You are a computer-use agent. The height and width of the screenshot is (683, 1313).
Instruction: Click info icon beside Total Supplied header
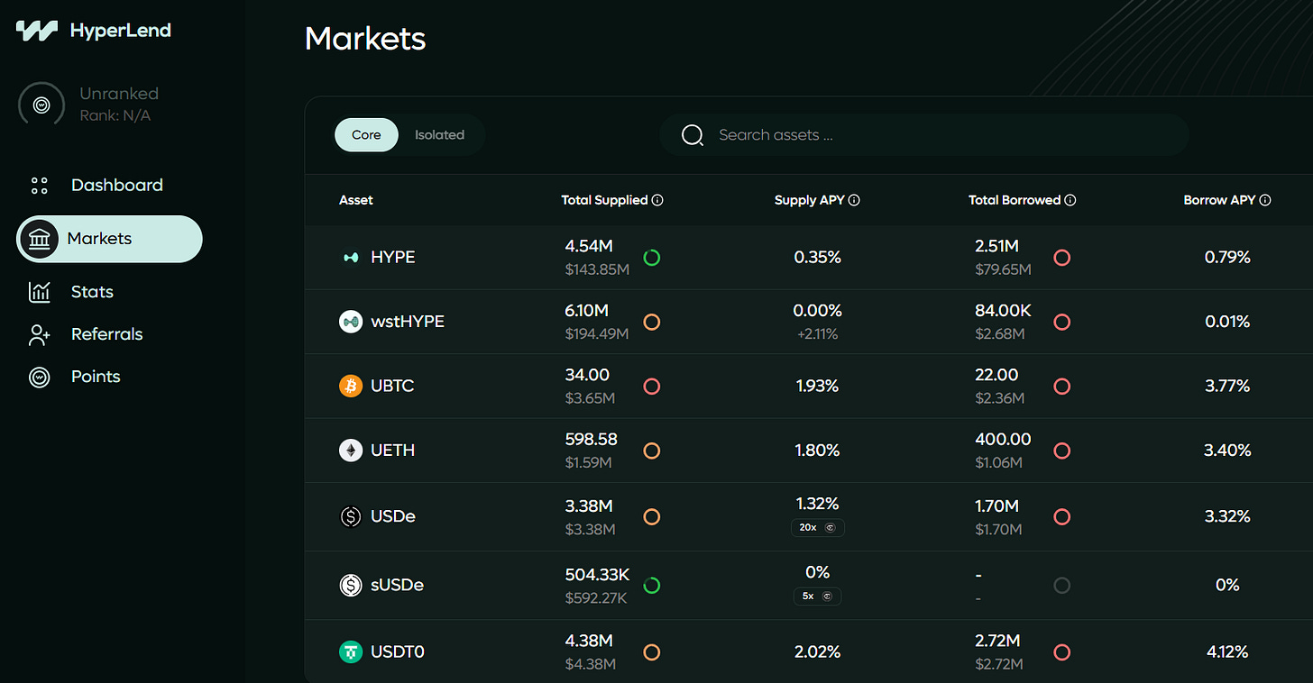657,200
